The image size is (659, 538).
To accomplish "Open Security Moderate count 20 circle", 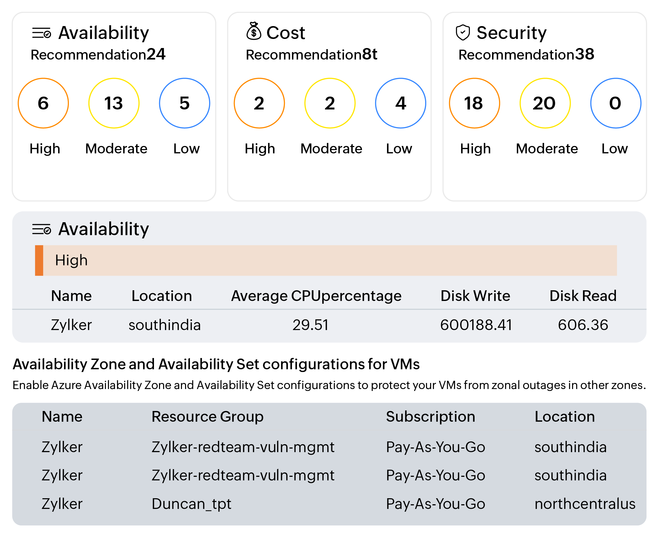I will click(545, 103).
